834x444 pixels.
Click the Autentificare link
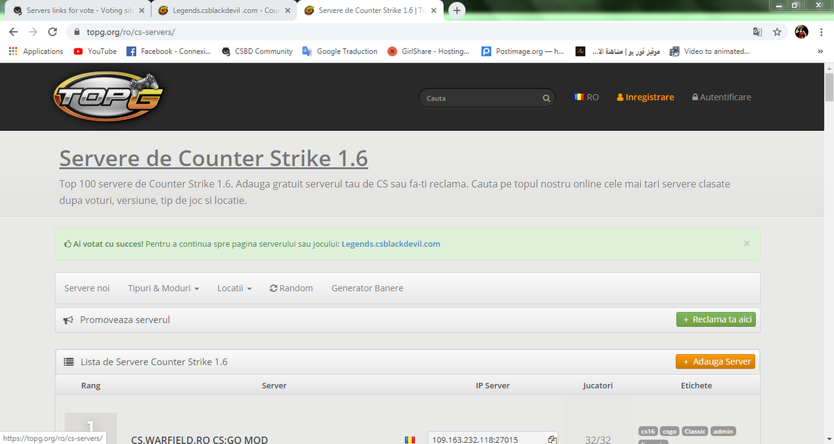click(721, 97)
